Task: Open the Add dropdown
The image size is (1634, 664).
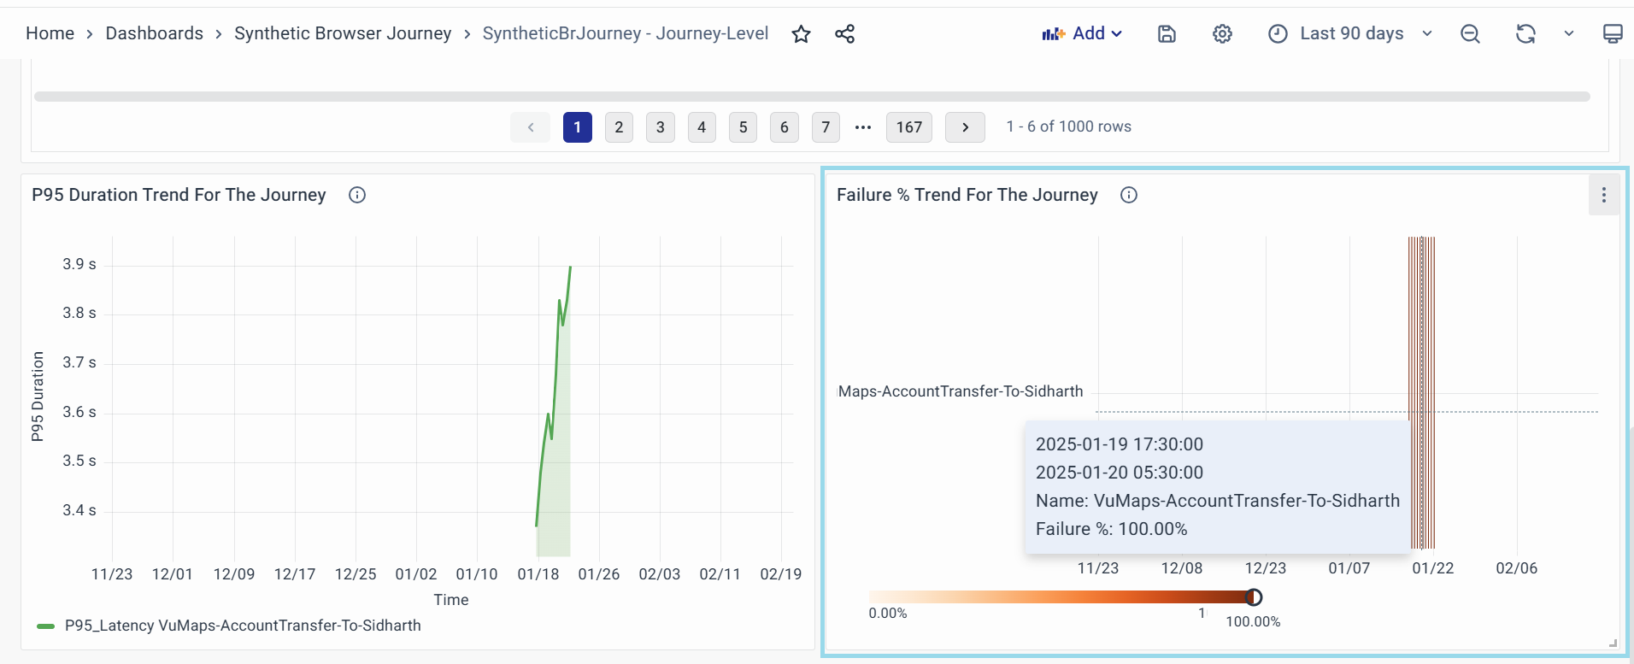Action: (x=1082, y=33)
